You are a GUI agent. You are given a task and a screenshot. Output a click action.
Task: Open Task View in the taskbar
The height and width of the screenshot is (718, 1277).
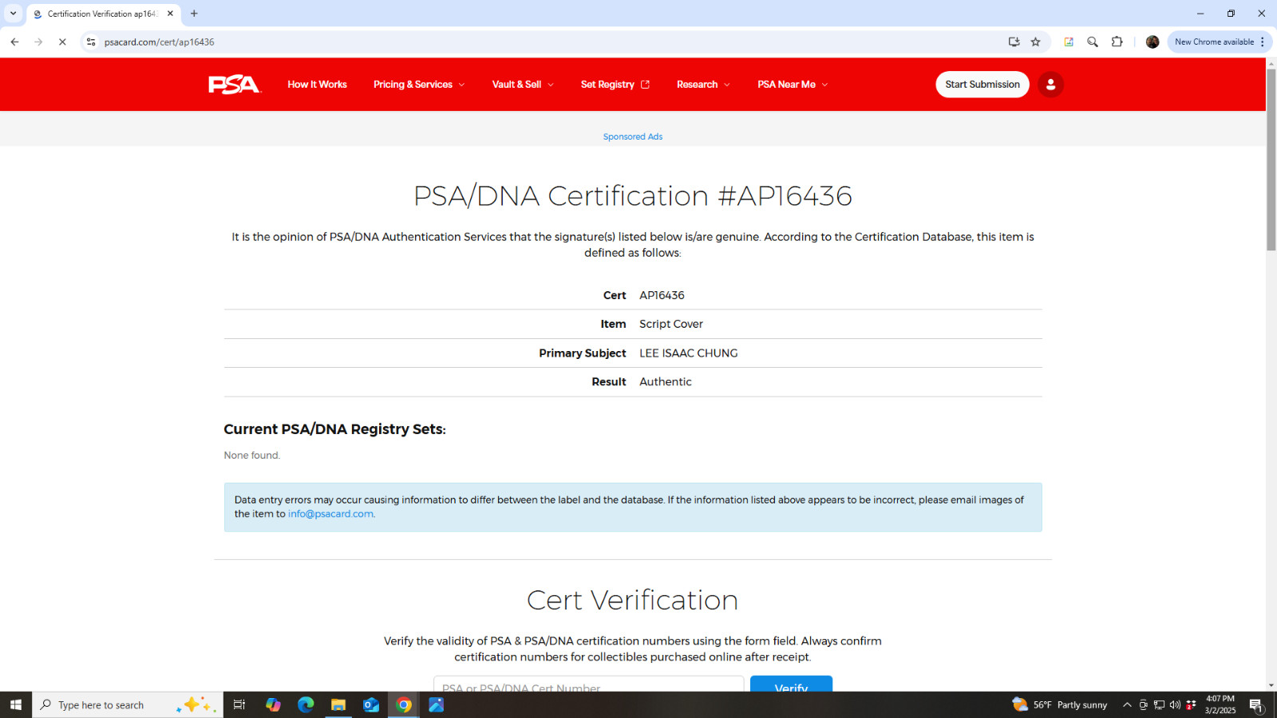239,705
